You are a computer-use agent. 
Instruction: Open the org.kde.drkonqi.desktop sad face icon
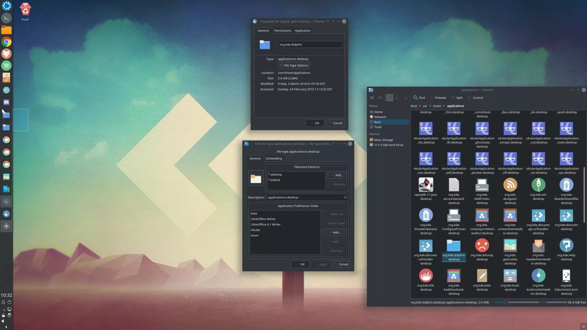pos(482,245)
